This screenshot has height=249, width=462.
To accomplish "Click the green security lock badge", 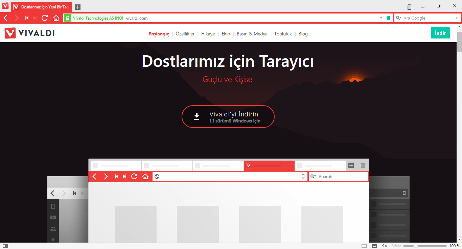I will point(68,18).
